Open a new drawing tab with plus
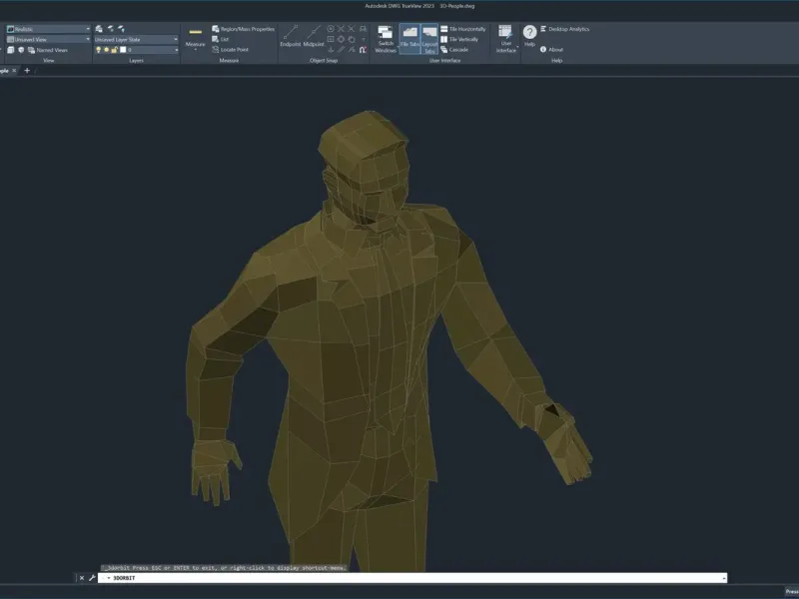Image resolution: width=799 pixels, height=599 pixels. (27, 70)
